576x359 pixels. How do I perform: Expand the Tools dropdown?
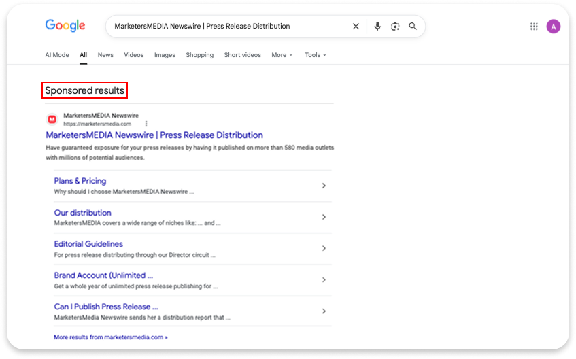[315, 55]
